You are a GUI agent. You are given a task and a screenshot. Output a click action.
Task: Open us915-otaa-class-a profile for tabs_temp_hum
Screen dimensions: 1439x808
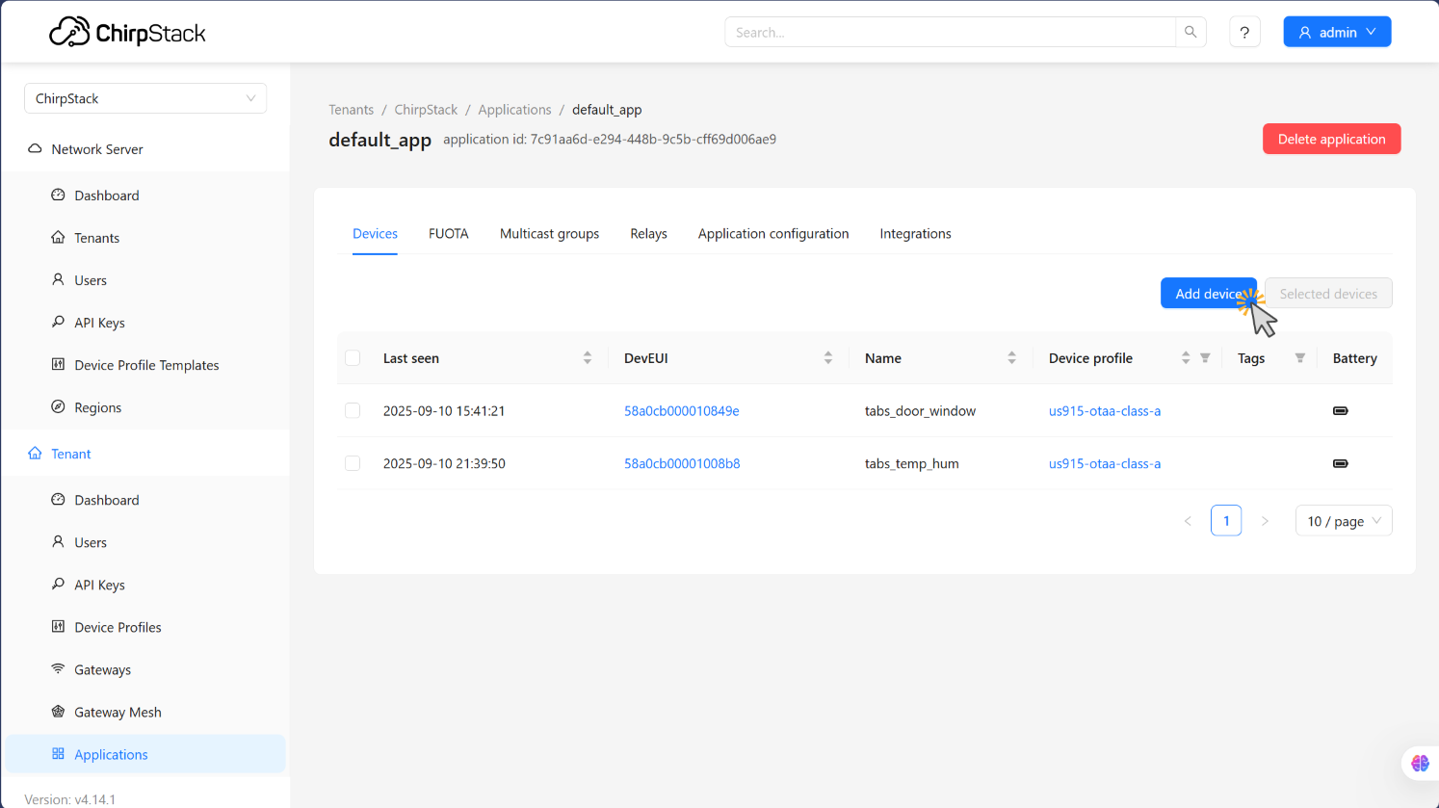pyautogui.click(x=1105, y=463)
